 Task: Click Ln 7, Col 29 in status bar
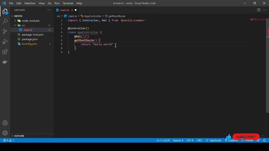163,140
